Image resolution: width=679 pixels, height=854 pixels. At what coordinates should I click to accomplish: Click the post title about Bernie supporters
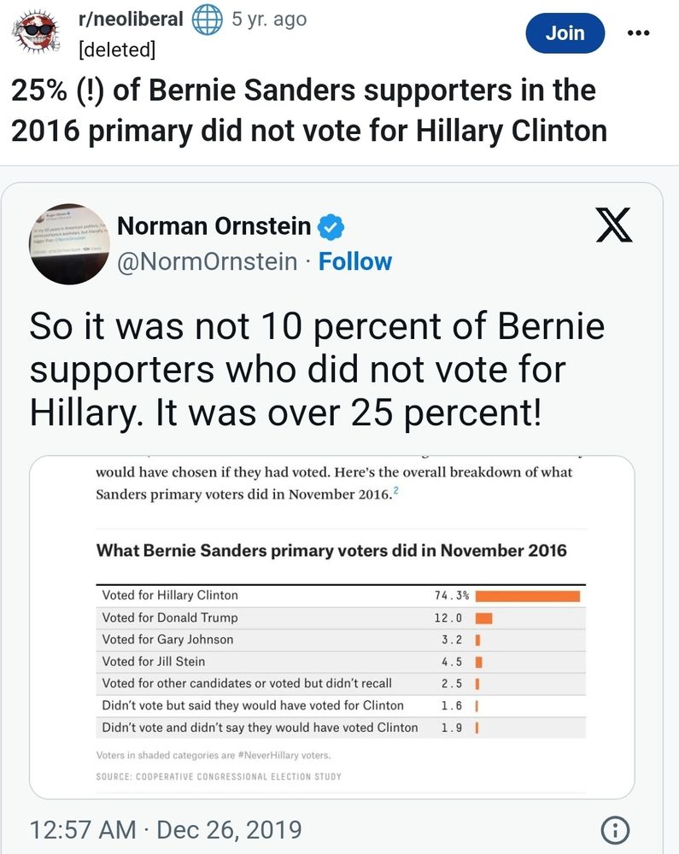[x=308, y=110]
